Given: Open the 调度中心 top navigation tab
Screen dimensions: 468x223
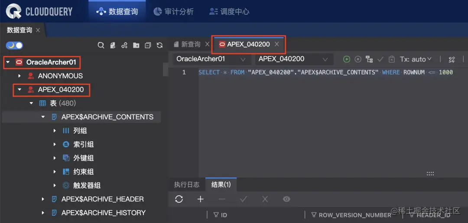Looking at the screenshot, I should tap(229, 12).
